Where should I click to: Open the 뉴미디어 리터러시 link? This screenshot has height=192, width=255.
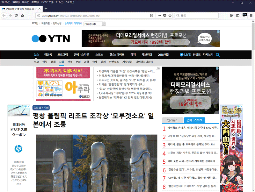point(73,23)
